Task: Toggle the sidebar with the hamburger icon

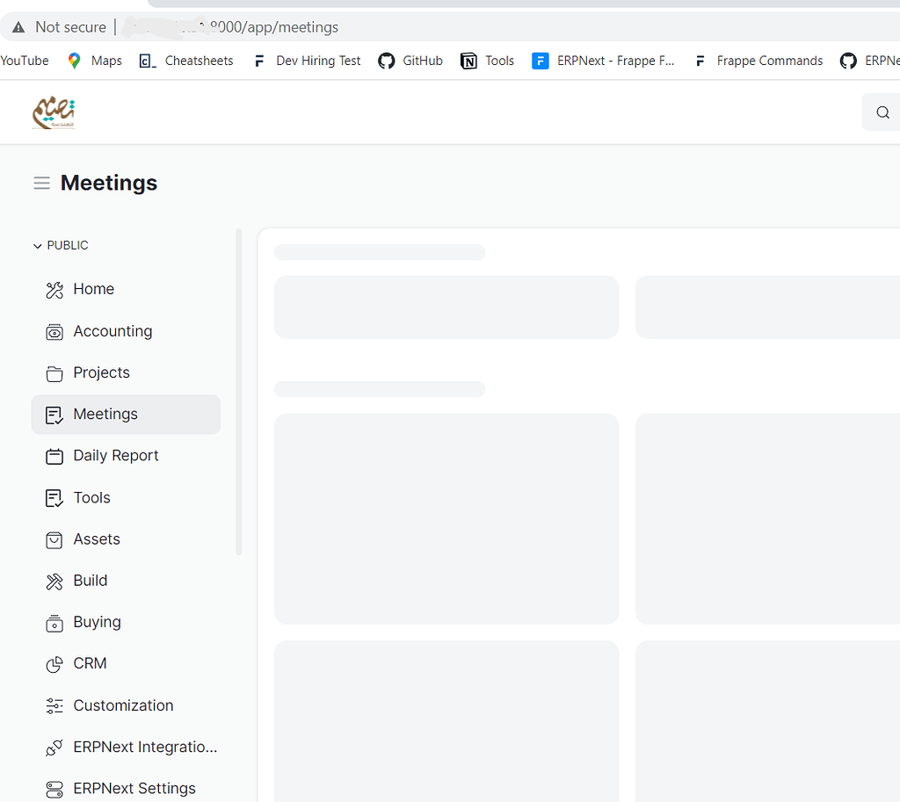Action: point(41,183)
